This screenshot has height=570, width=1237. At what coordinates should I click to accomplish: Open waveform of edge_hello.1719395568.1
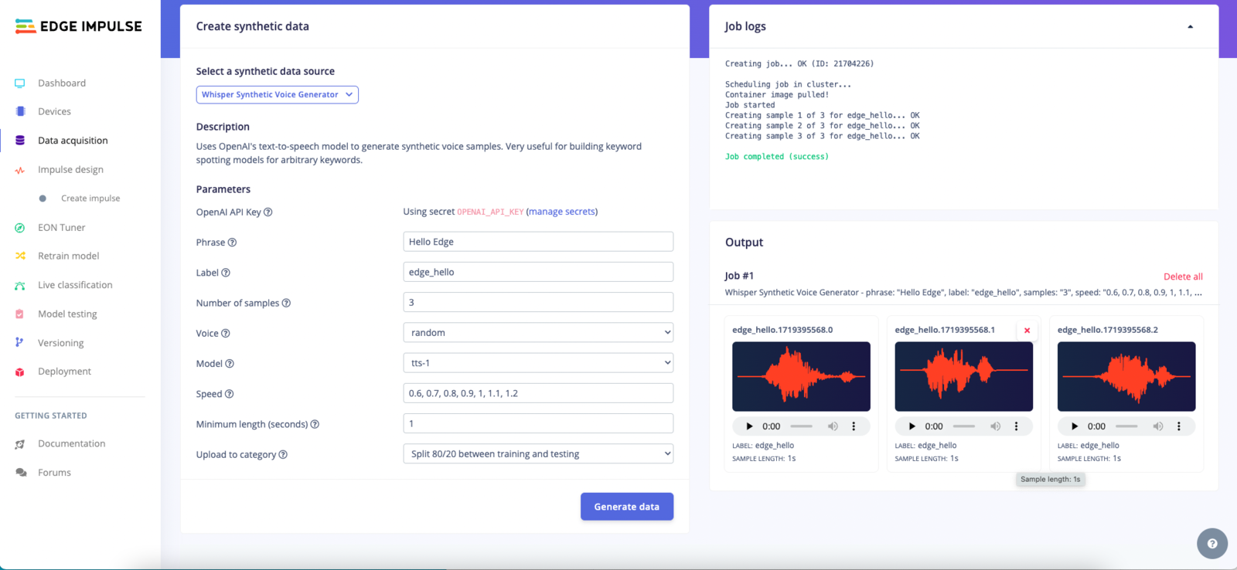(x=963, y=377)
